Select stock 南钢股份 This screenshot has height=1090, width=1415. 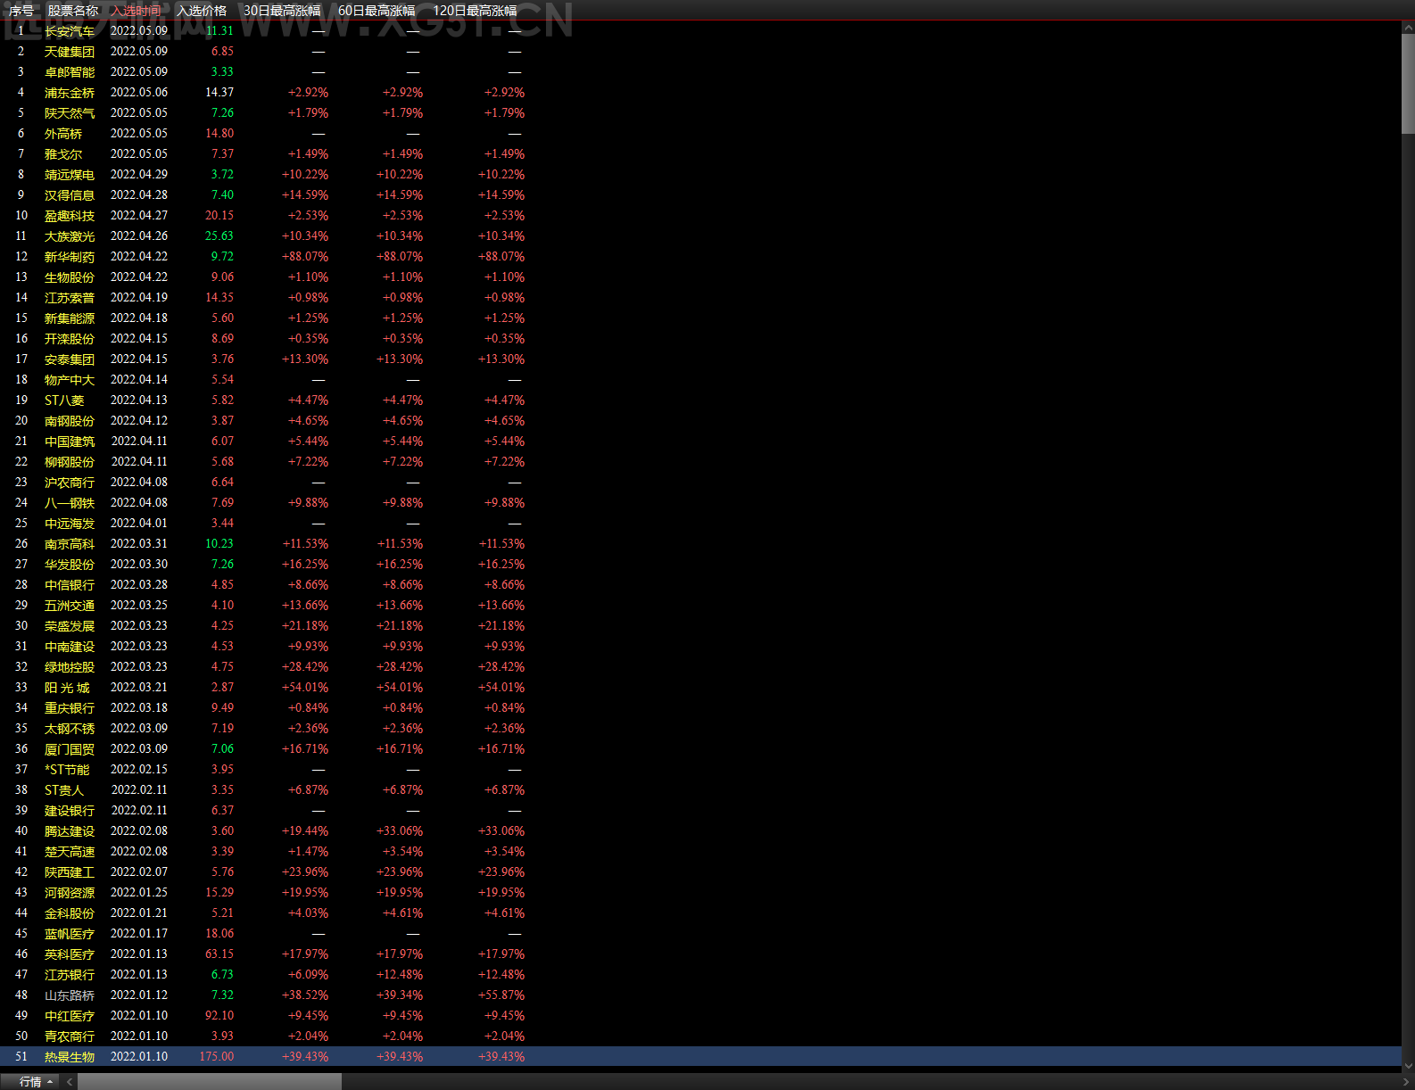click(x=70, y=421)
